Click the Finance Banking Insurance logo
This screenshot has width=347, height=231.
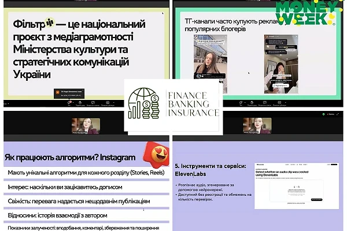pyautogui.click(x=173, y=104)
